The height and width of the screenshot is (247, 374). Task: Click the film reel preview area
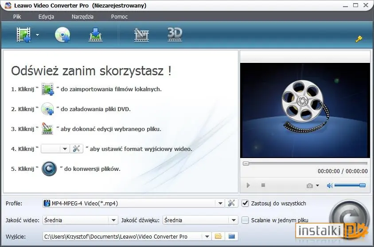pyautogui.click(x=305, y=110)
